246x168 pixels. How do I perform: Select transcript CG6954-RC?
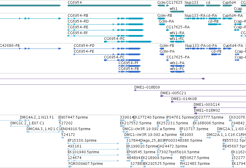[114, 39]
